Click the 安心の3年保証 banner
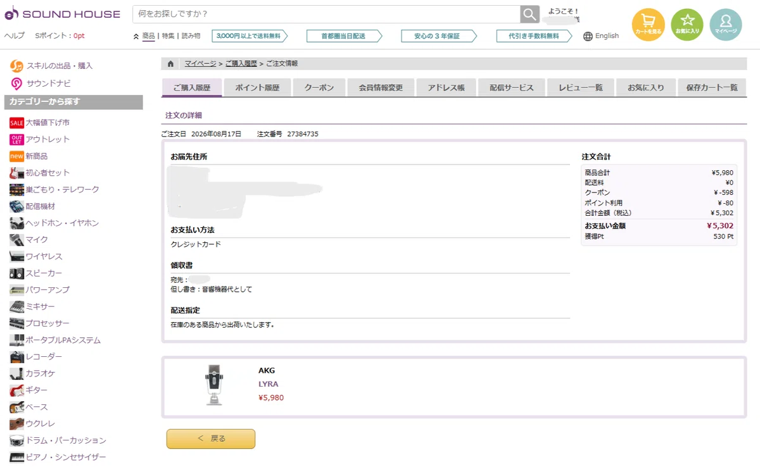Image resolution: width=760 pixels, height=467 pixels. click(439, 36)
